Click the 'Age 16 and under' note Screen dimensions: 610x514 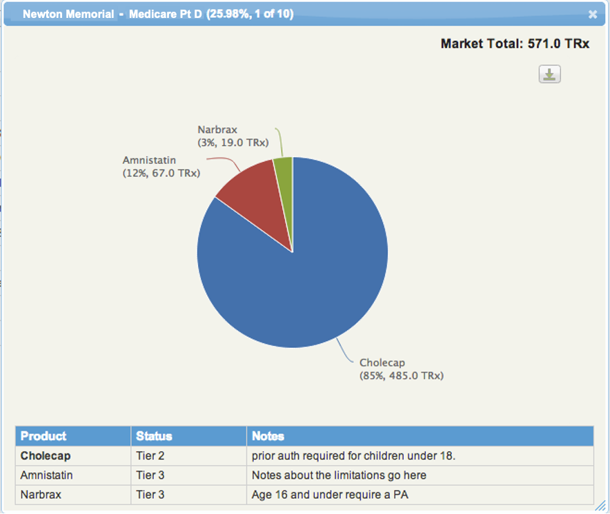tap(327, 495)
